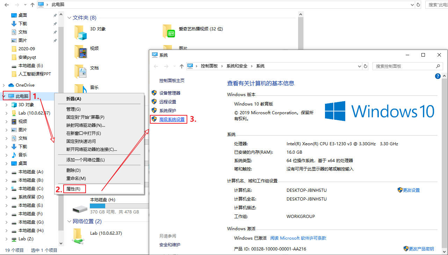This screenshot has height=255, width=448.
Task: Go up one level in Explorer window
Action: point(32,5)
